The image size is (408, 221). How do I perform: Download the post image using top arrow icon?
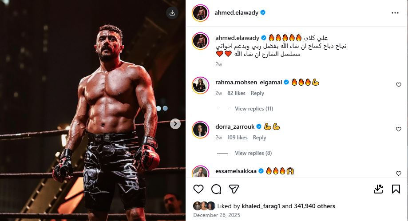[172, 13]
